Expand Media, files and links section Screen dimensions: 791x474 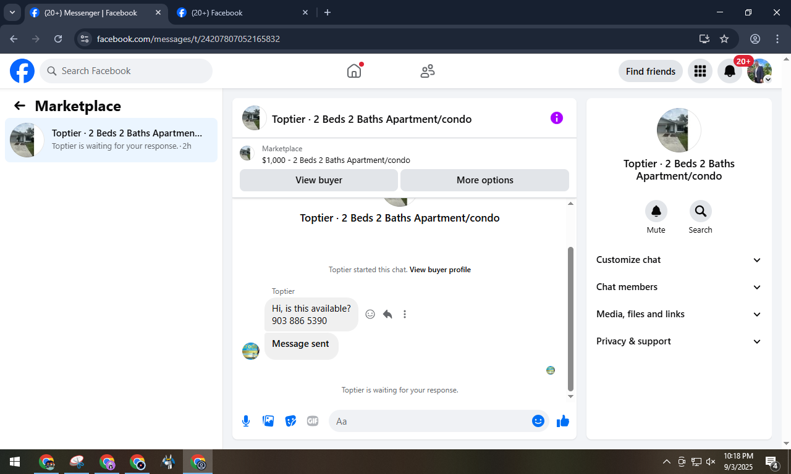pyautogui.click(x=679, y=314)
